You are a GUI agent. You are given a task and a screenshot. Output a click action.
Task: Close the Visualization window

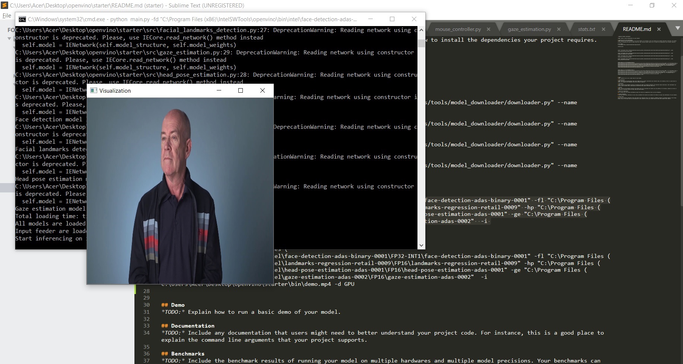click(263, 90)
